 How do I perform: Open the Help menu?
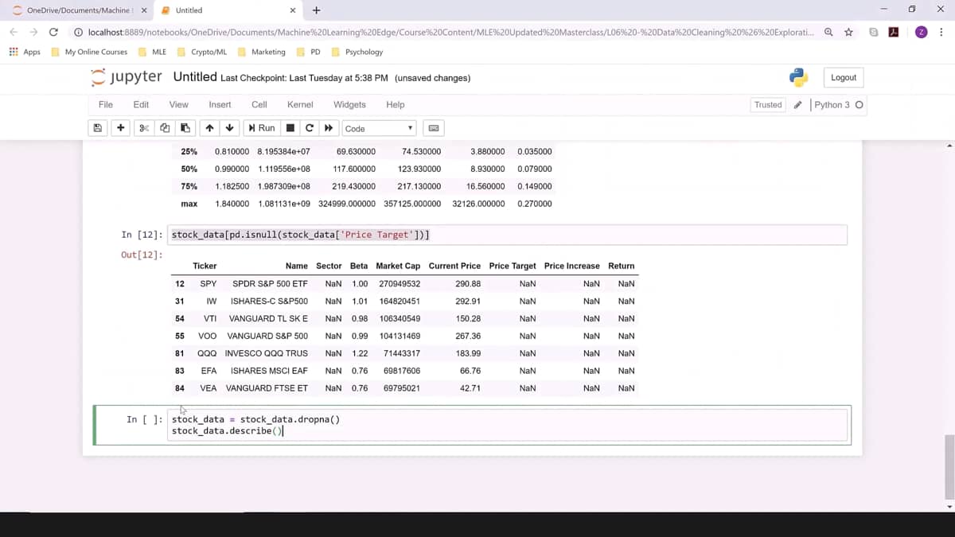tap(396, 105)
